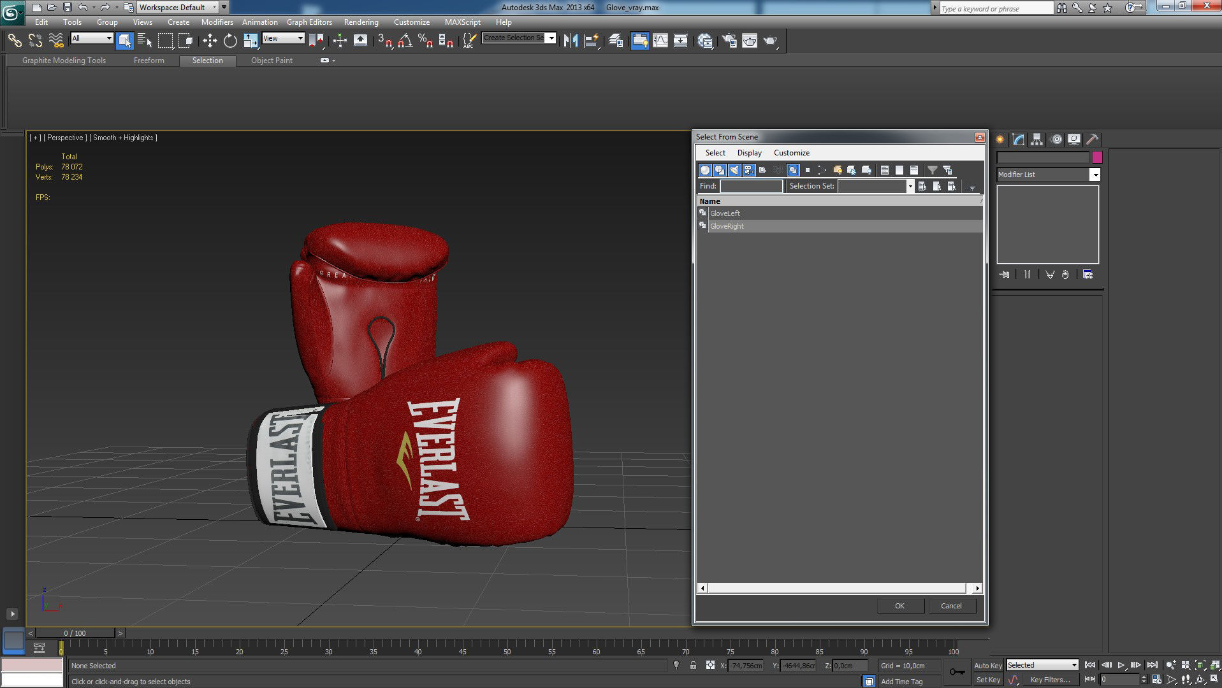Toggle 3D Snaps on the main toolbar

[384, 41]
